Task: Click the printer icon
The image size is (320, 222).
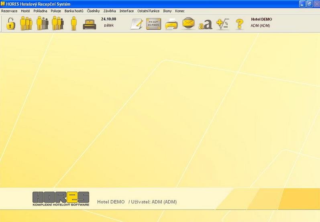Action: pyautogui.click(x=171, y=24)
